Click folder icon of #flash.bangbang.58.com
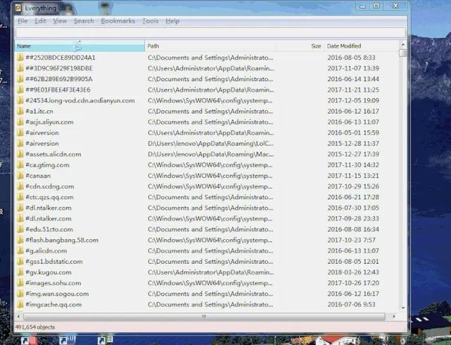The height and width of the screenshot is (345, 451). coord(20,240)
